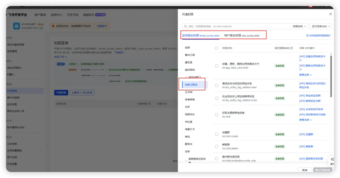The image size is (340, 178).
Task: Open the 了解更多 link
Action: point(119,53)
